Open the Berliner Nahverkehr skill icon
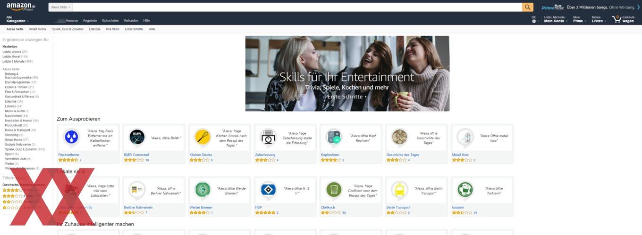 point(137,189)
